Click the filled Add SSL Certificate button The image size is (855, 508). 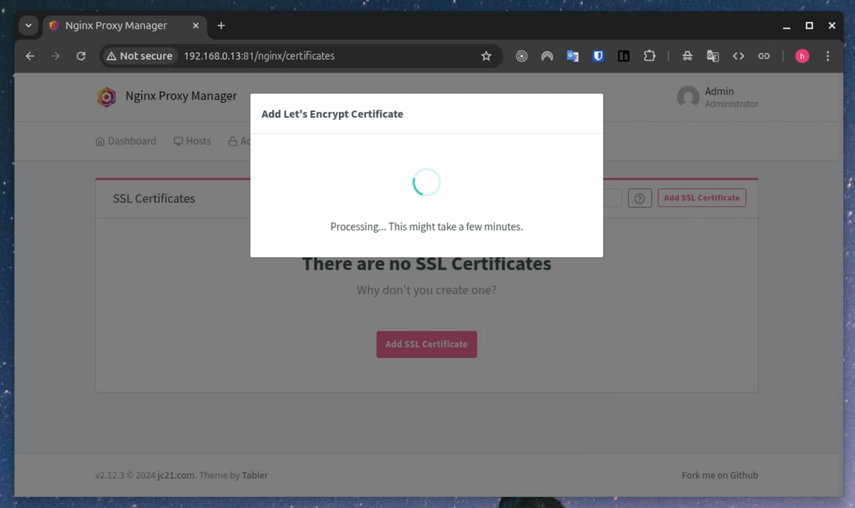pyautogui.click(x=426, y=344)
